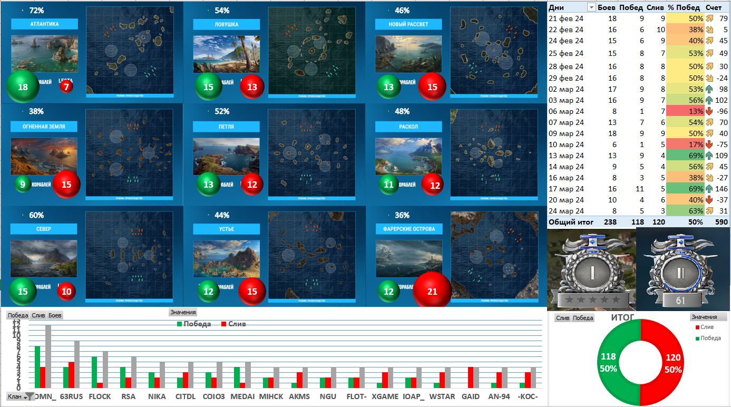Open the Петля landscape thumbnail
The width and height of the screenshot is (731, 407).
pyautogui.click(x=226, y=157)
